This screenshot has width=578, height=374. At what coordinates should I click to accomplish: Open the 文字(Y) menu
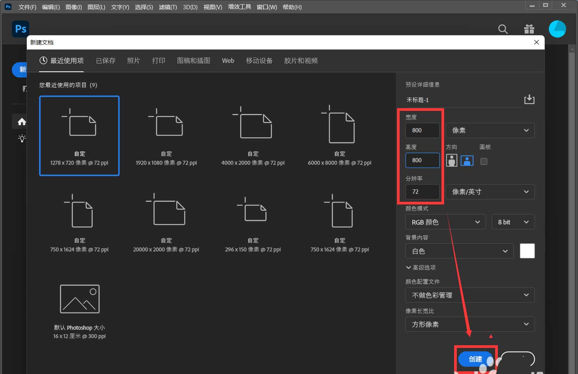120,7
